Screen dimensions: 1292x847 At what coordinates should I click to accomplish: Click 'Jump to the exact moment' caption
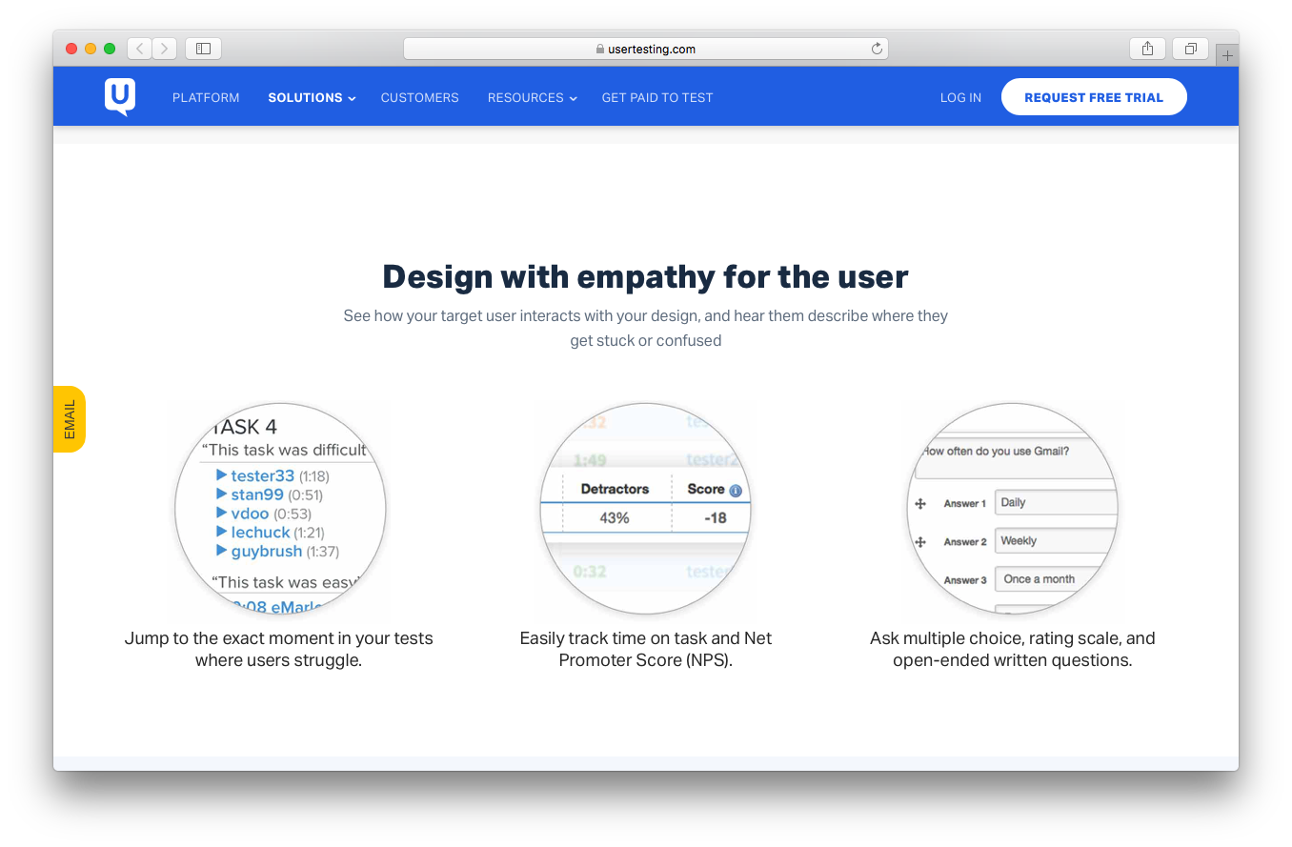279,649
